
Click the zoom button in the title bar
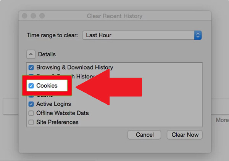42,16
